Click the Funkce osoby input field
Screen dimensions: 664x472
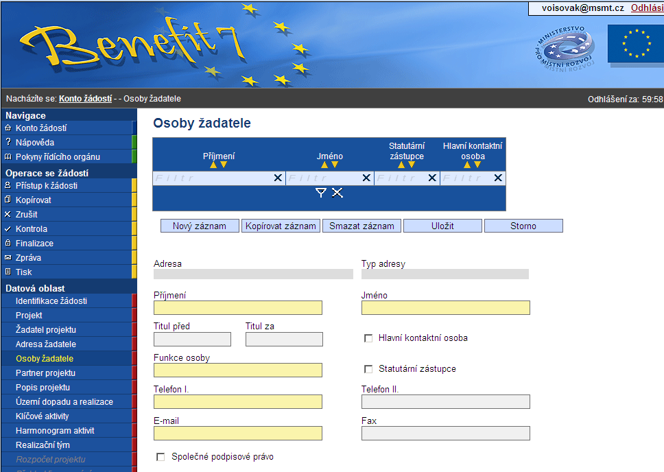tap(238, 370)
